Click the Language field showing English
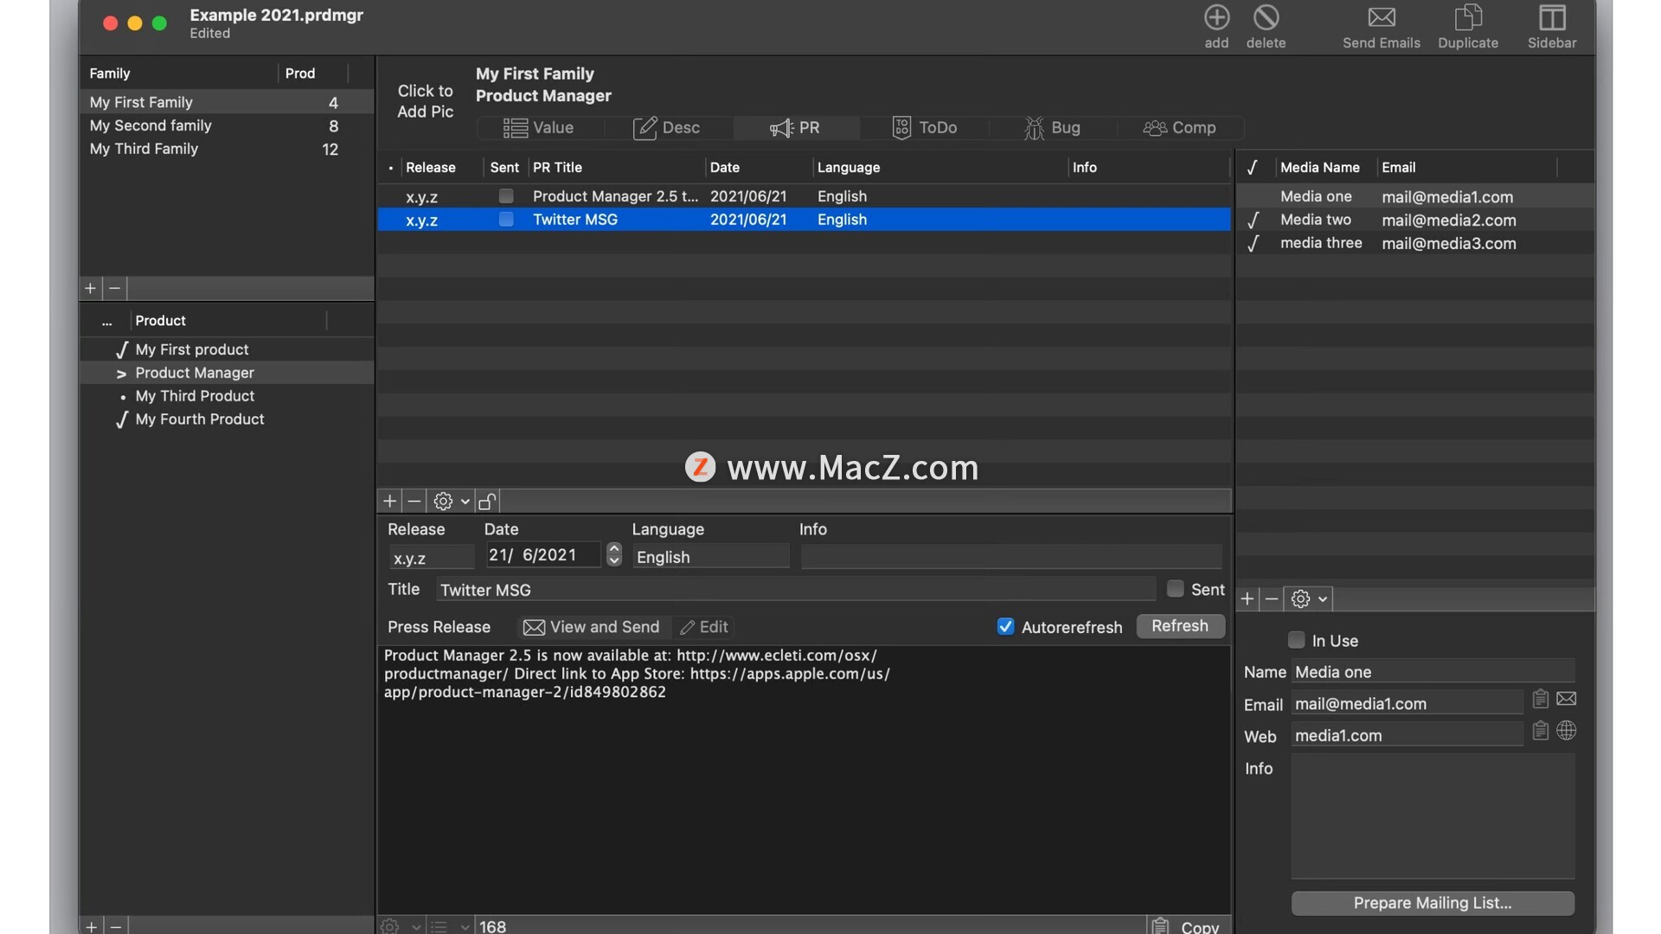Image resolution: width=1661 pixels, height=934 pixels. (x=710, y=557)
